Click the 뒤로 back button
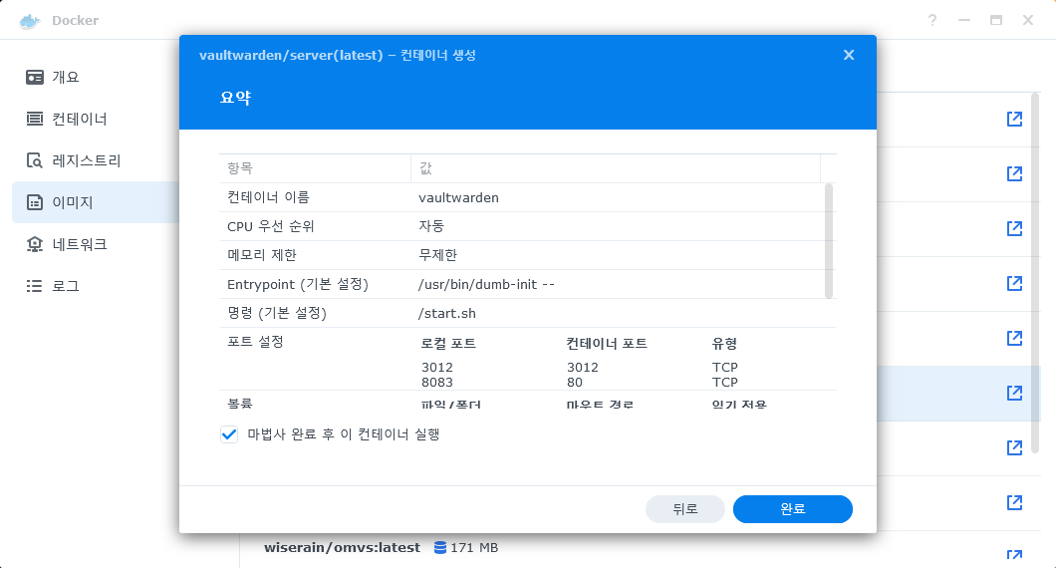The width and height of the screenshot is (1056, 568). point(685,508)
